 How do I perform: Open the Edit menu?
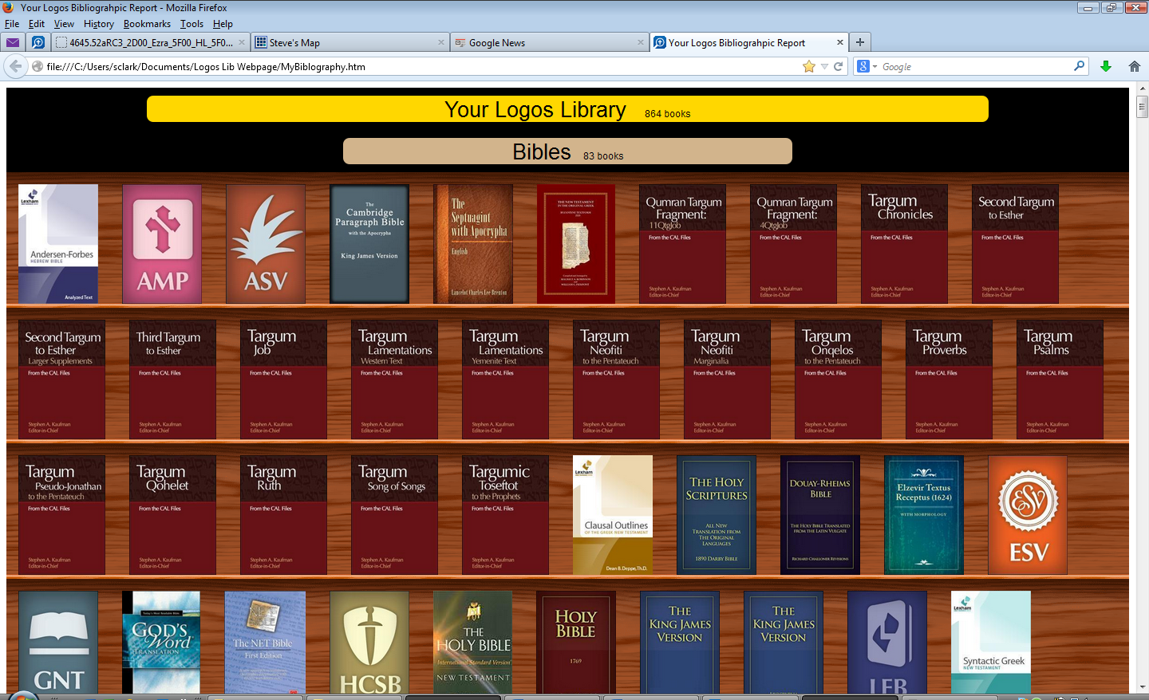pyautogui.click(x=37, y=24)
